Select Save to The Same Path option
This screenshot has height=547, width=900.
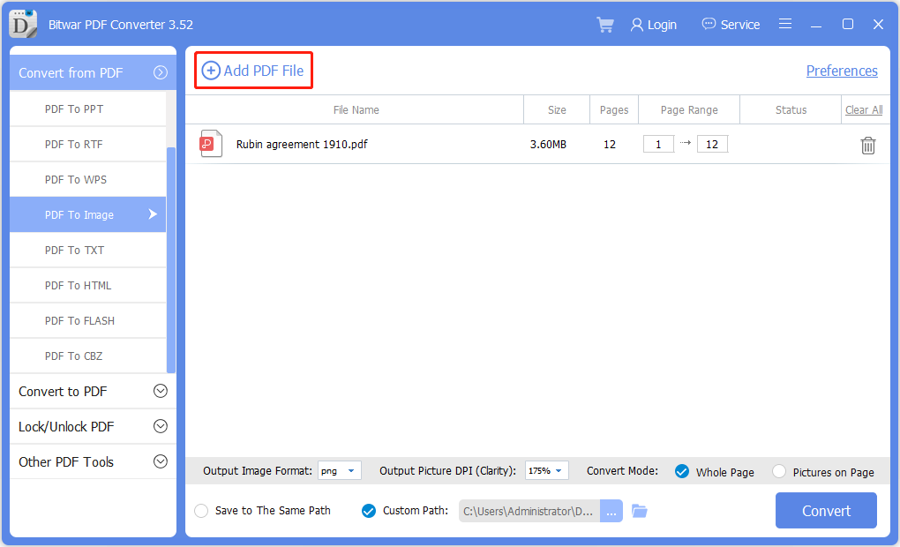coord(201,511)
